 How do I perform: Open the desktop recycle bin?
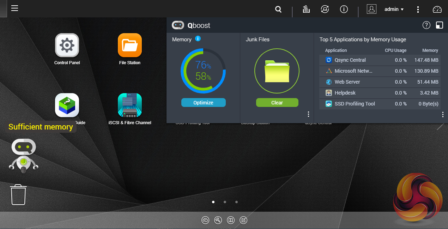click(x=18, y=194)
